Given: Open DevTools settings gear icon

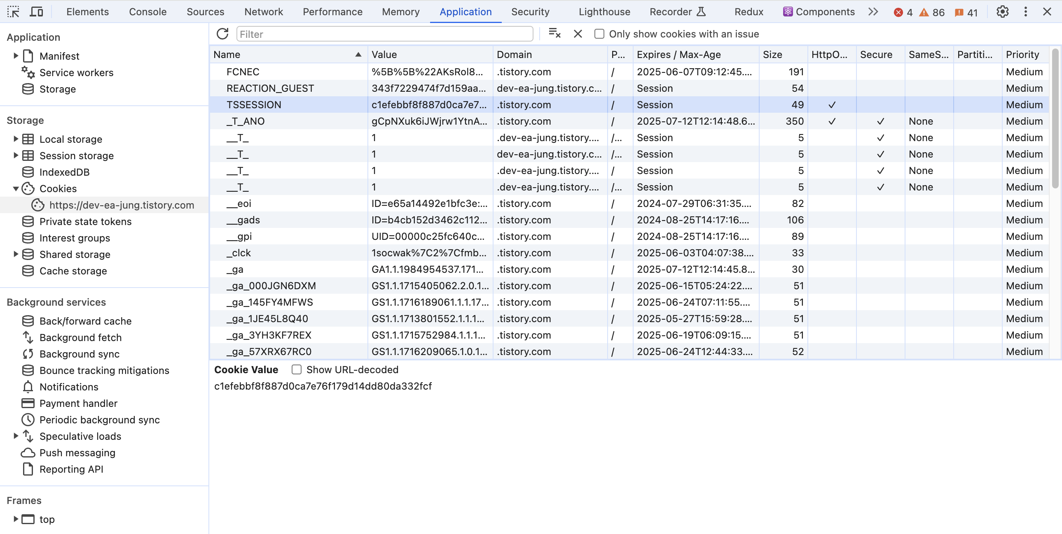Looking at the screenshot, I should (1002, 12).
